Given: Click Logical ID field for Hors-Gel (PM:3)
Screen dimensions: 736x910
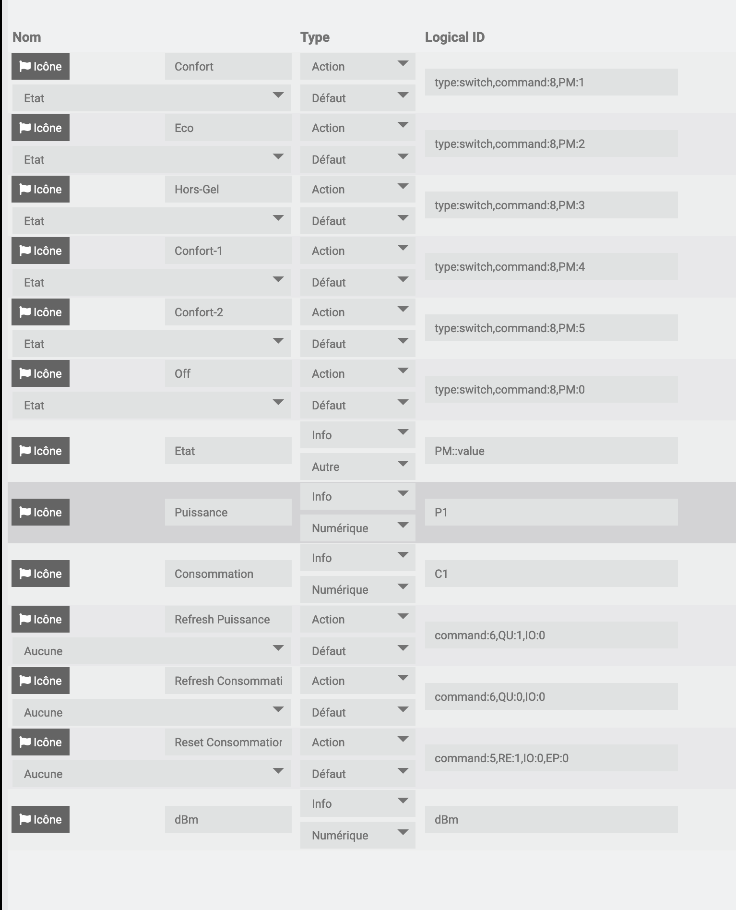Looking at the screenshot, I should point(551,205).
